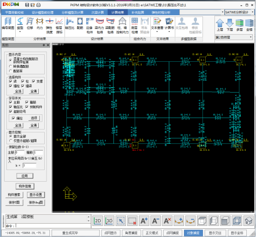The width and height of the screenshot is (256, 237).
Task: Select the 位移 displacement result icon
Action: 30,24
